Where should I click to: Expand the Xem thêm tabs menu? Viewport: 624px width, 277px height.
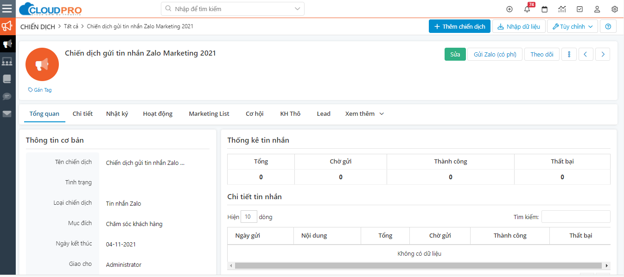365,114
